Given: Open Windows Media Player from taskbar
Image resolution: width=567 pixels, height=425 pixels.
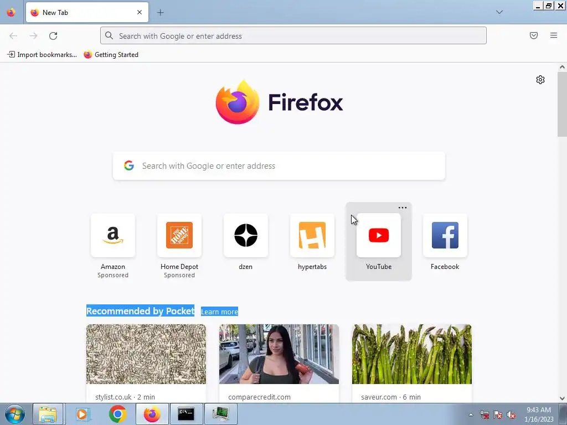Looking at the screenshot, I should 83,414.
